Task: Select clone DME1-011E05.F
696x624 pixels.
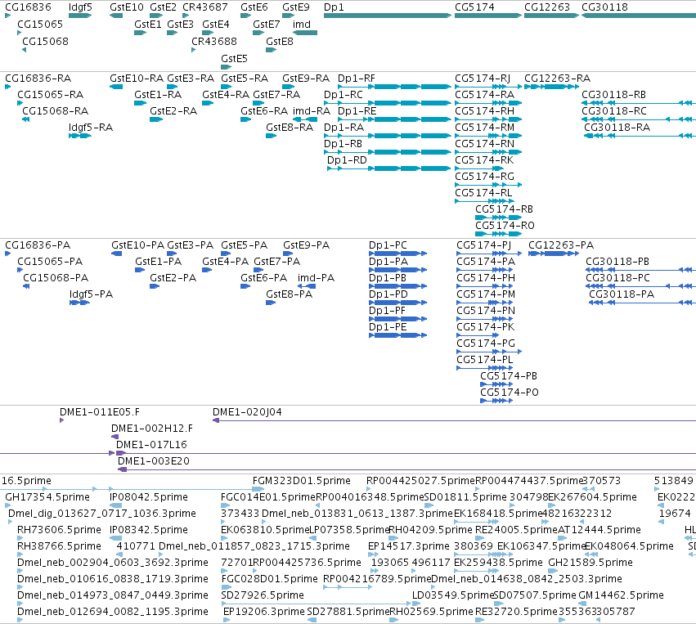Action: coord(100,412)
